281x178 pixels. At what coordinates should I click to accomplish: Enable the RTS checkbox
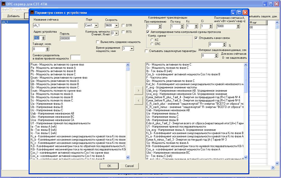pos(123,32)
